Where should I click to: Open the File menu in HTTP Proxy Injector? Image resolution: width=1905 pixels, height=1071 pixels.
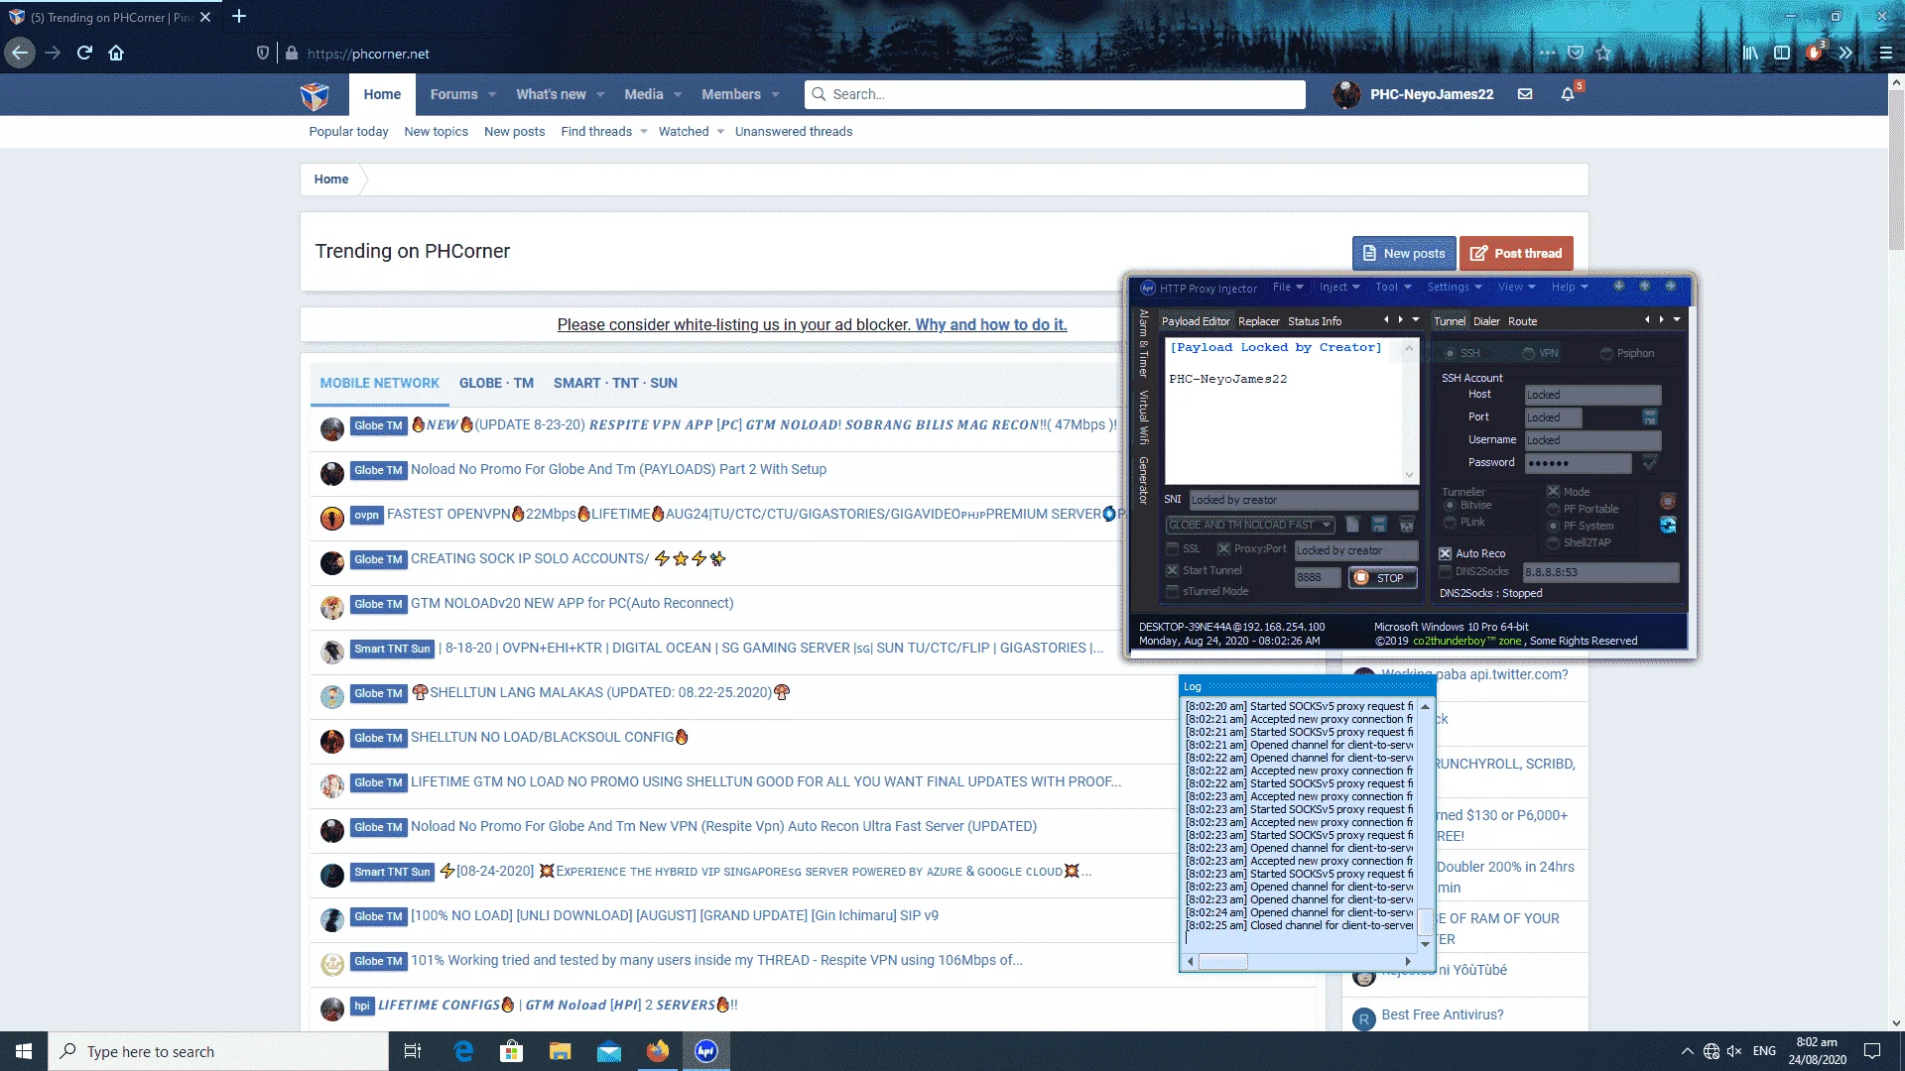pyautogui.click(x=1288, y=288)
